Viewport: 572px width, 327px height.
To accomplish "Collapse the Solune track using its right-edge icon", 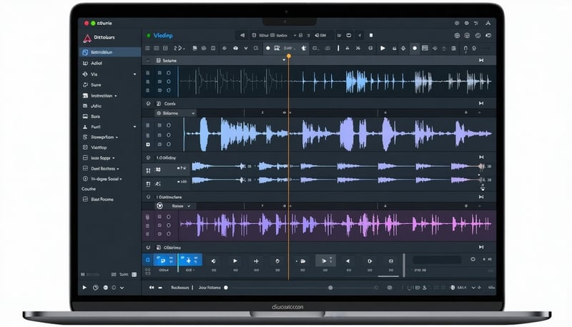I will pyautogui.click(x=481, y=60).
